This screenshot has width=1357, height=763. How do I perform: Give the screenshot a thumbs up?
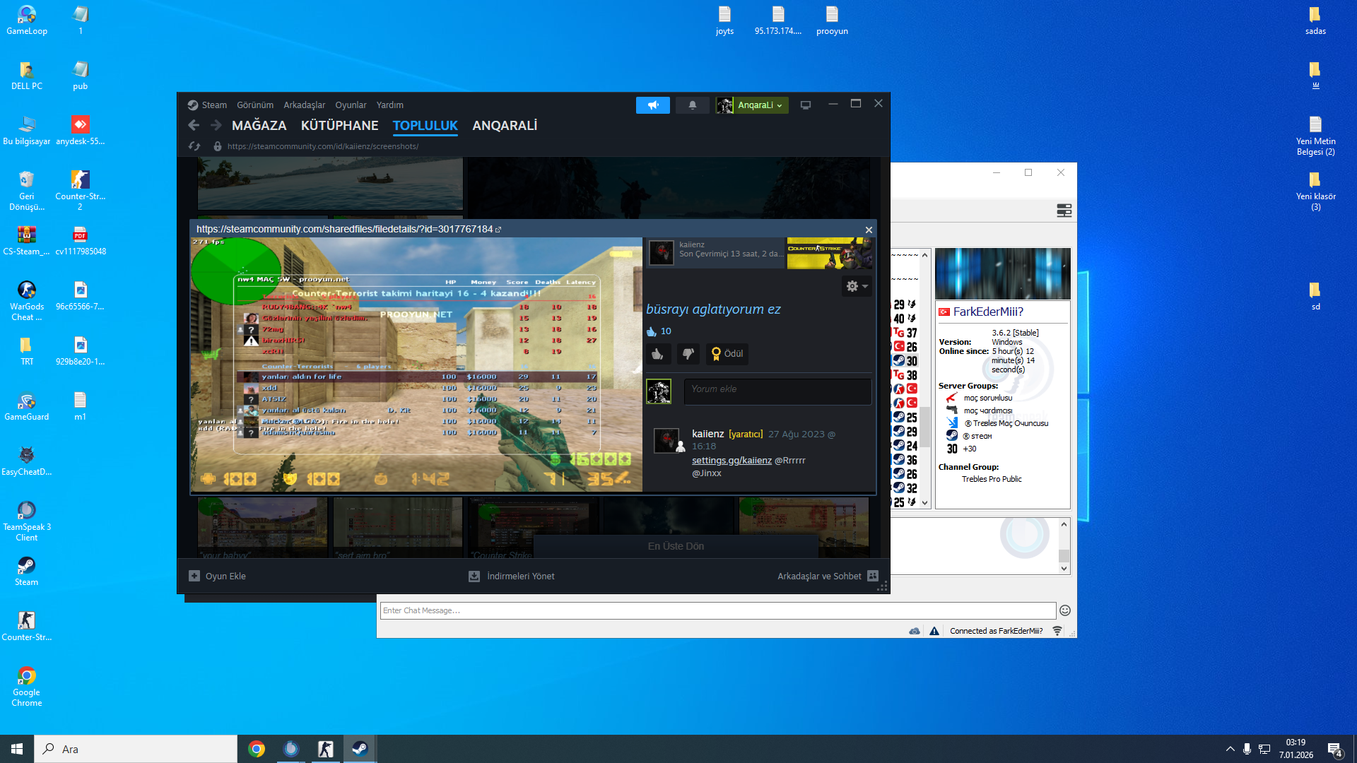coord(657,354)
